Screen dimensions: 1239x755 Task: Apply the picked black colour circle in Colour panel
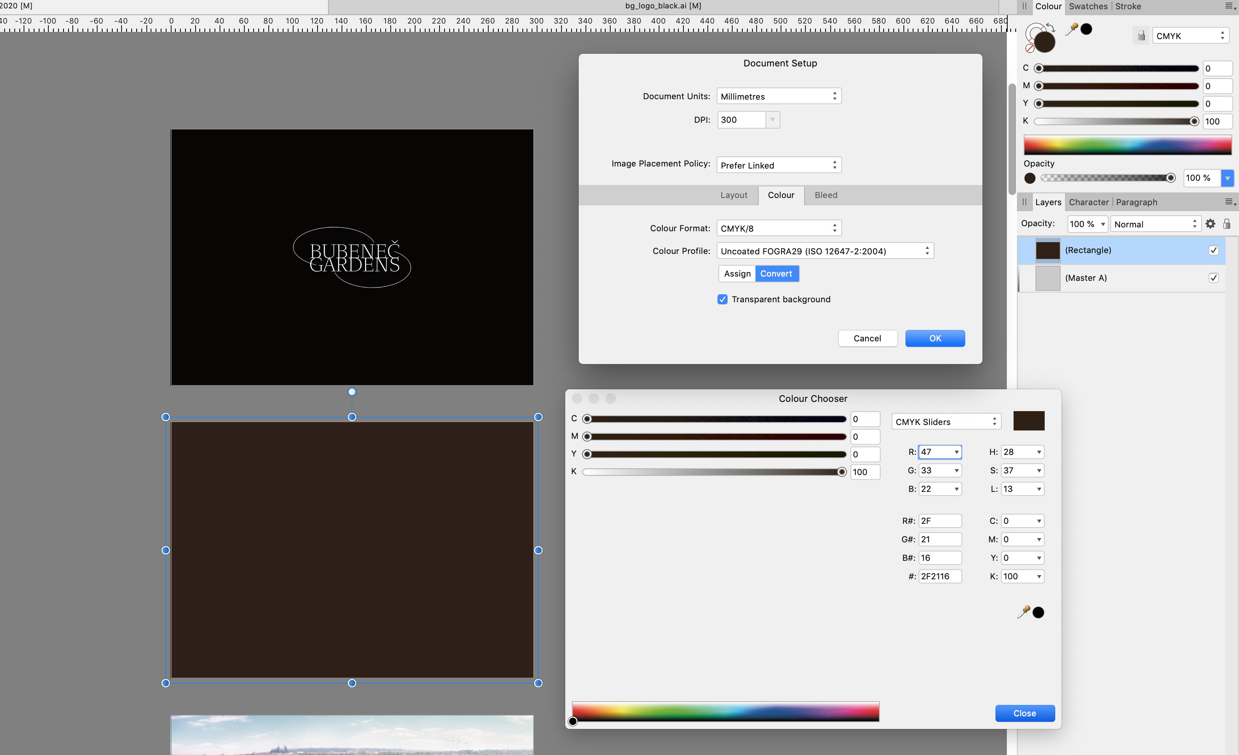click(1086, 29)
